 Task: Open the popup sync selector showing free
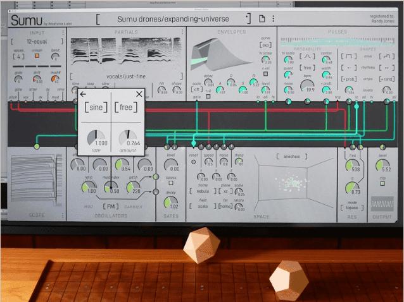pyautogui.click(x=126, y=107)
